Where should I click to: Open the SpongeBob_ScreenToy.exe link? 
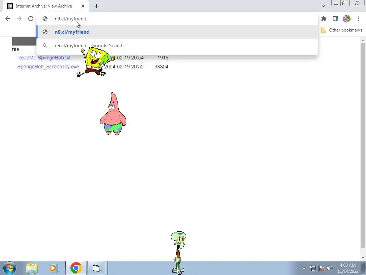pos(48,67)
